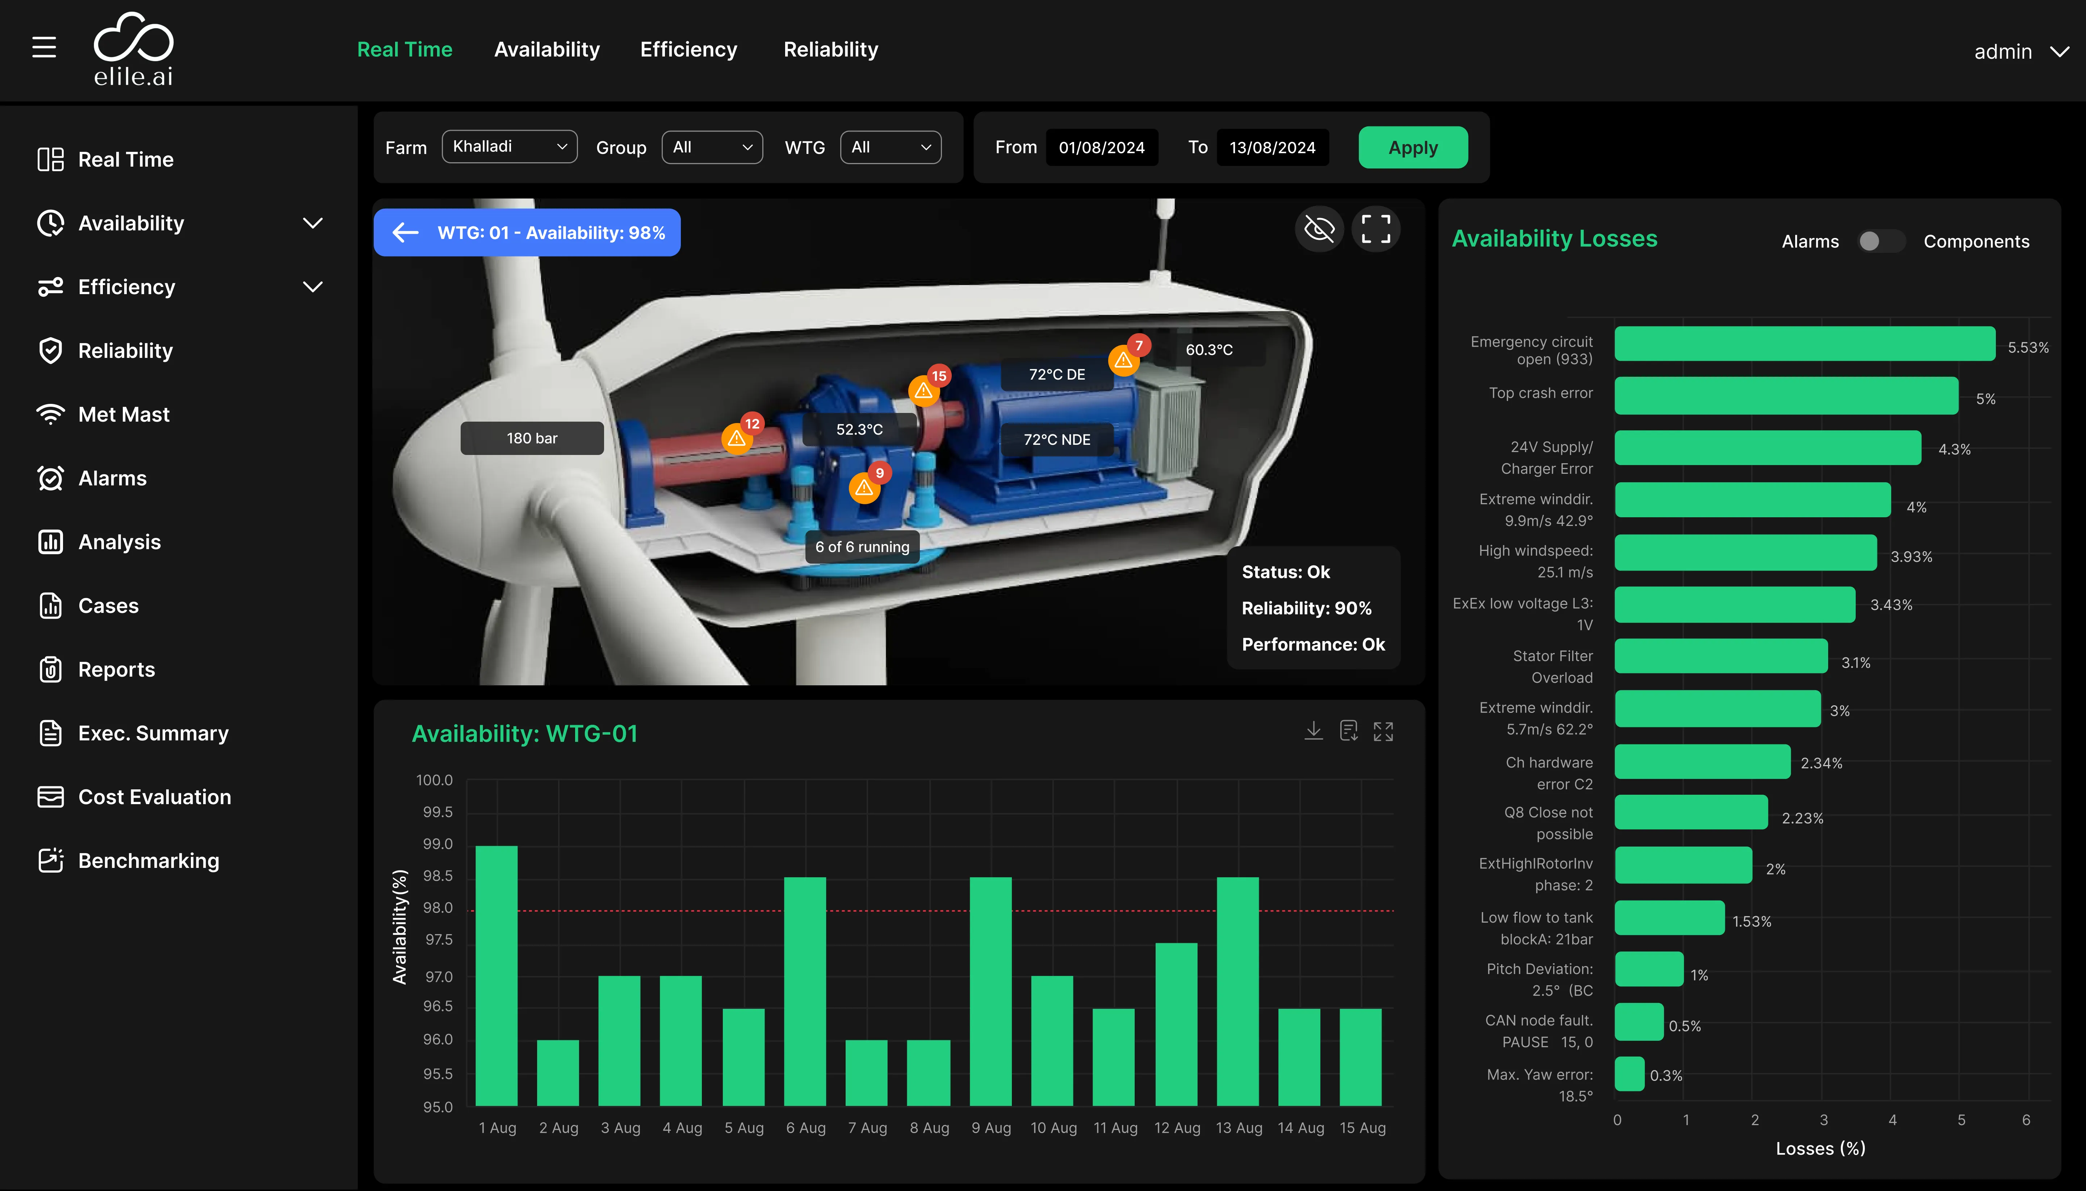
Task: Download the Availability WTG-01 chart
Action: point(1313,731)
